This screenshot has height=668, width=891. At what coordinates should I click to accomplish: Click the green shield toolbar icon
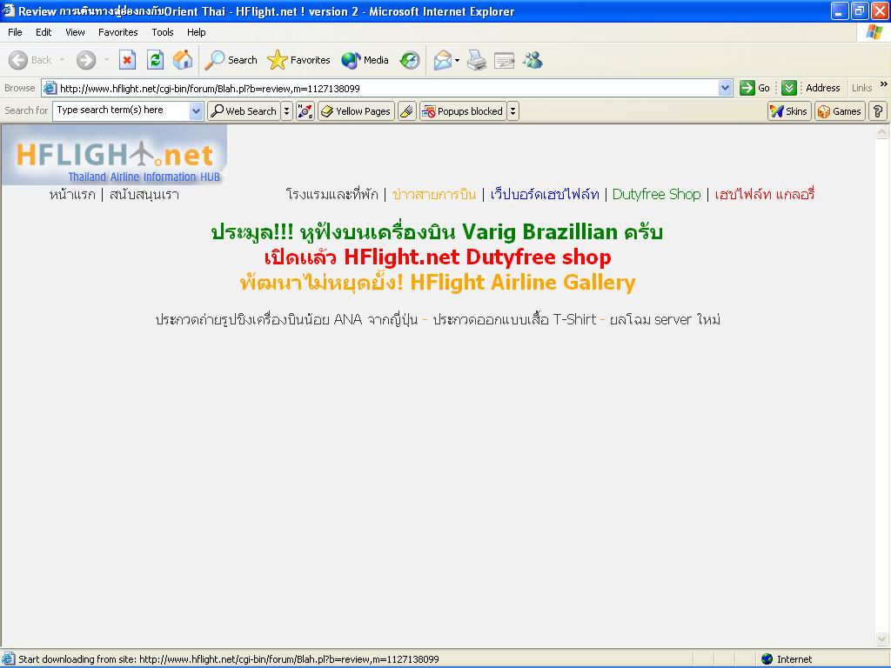point(788,88)
